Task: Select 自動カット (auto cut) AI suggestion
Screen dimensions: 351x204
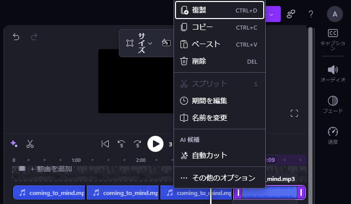Action: [x=220, y=155]
